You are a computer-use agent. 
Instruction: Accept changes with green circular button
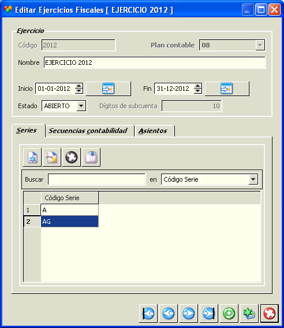point(229,314)
